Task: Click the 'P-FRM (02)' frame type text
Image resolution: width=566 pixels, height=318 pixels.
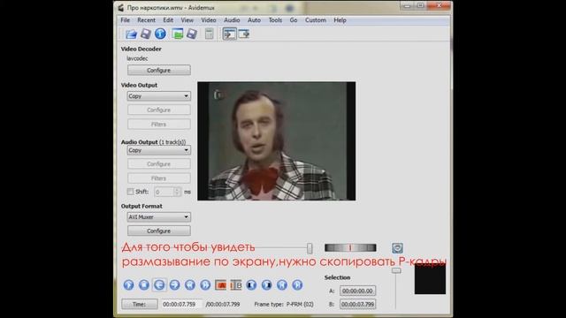Action: click(x=300, y=304)
